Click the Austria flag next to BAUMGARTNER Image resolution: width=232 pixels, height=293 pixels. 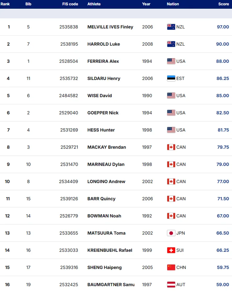tap(171, 285)
